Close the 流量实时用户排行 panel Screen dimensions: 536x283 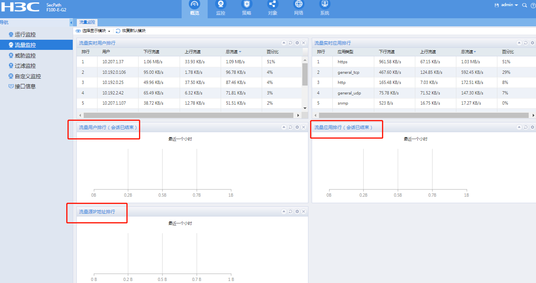(304, 43)
